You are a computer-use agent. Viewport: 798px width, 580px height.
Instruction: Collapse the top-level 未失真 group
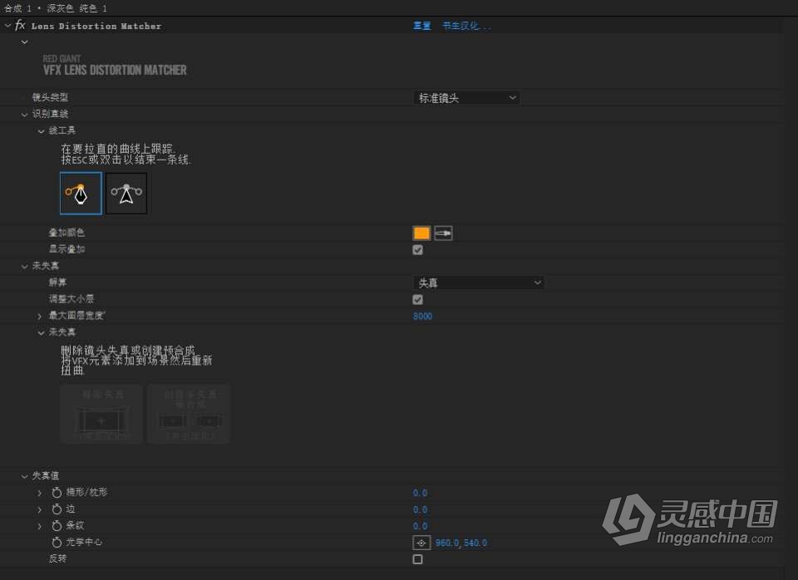(24, 266)
